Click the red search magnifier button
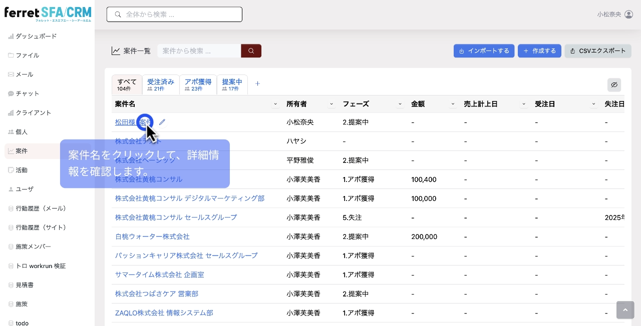 (x=251, y=51)
